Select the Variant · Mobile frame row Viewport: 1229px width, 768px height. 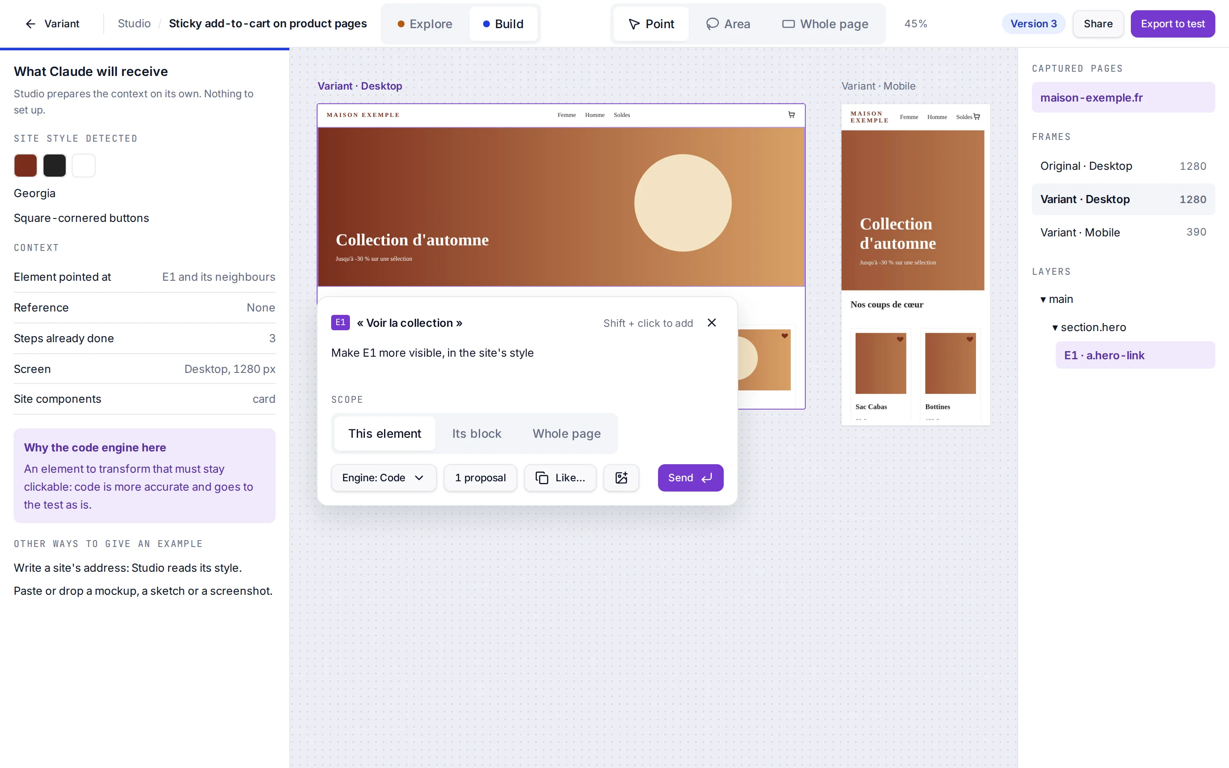coord(1123,232)
